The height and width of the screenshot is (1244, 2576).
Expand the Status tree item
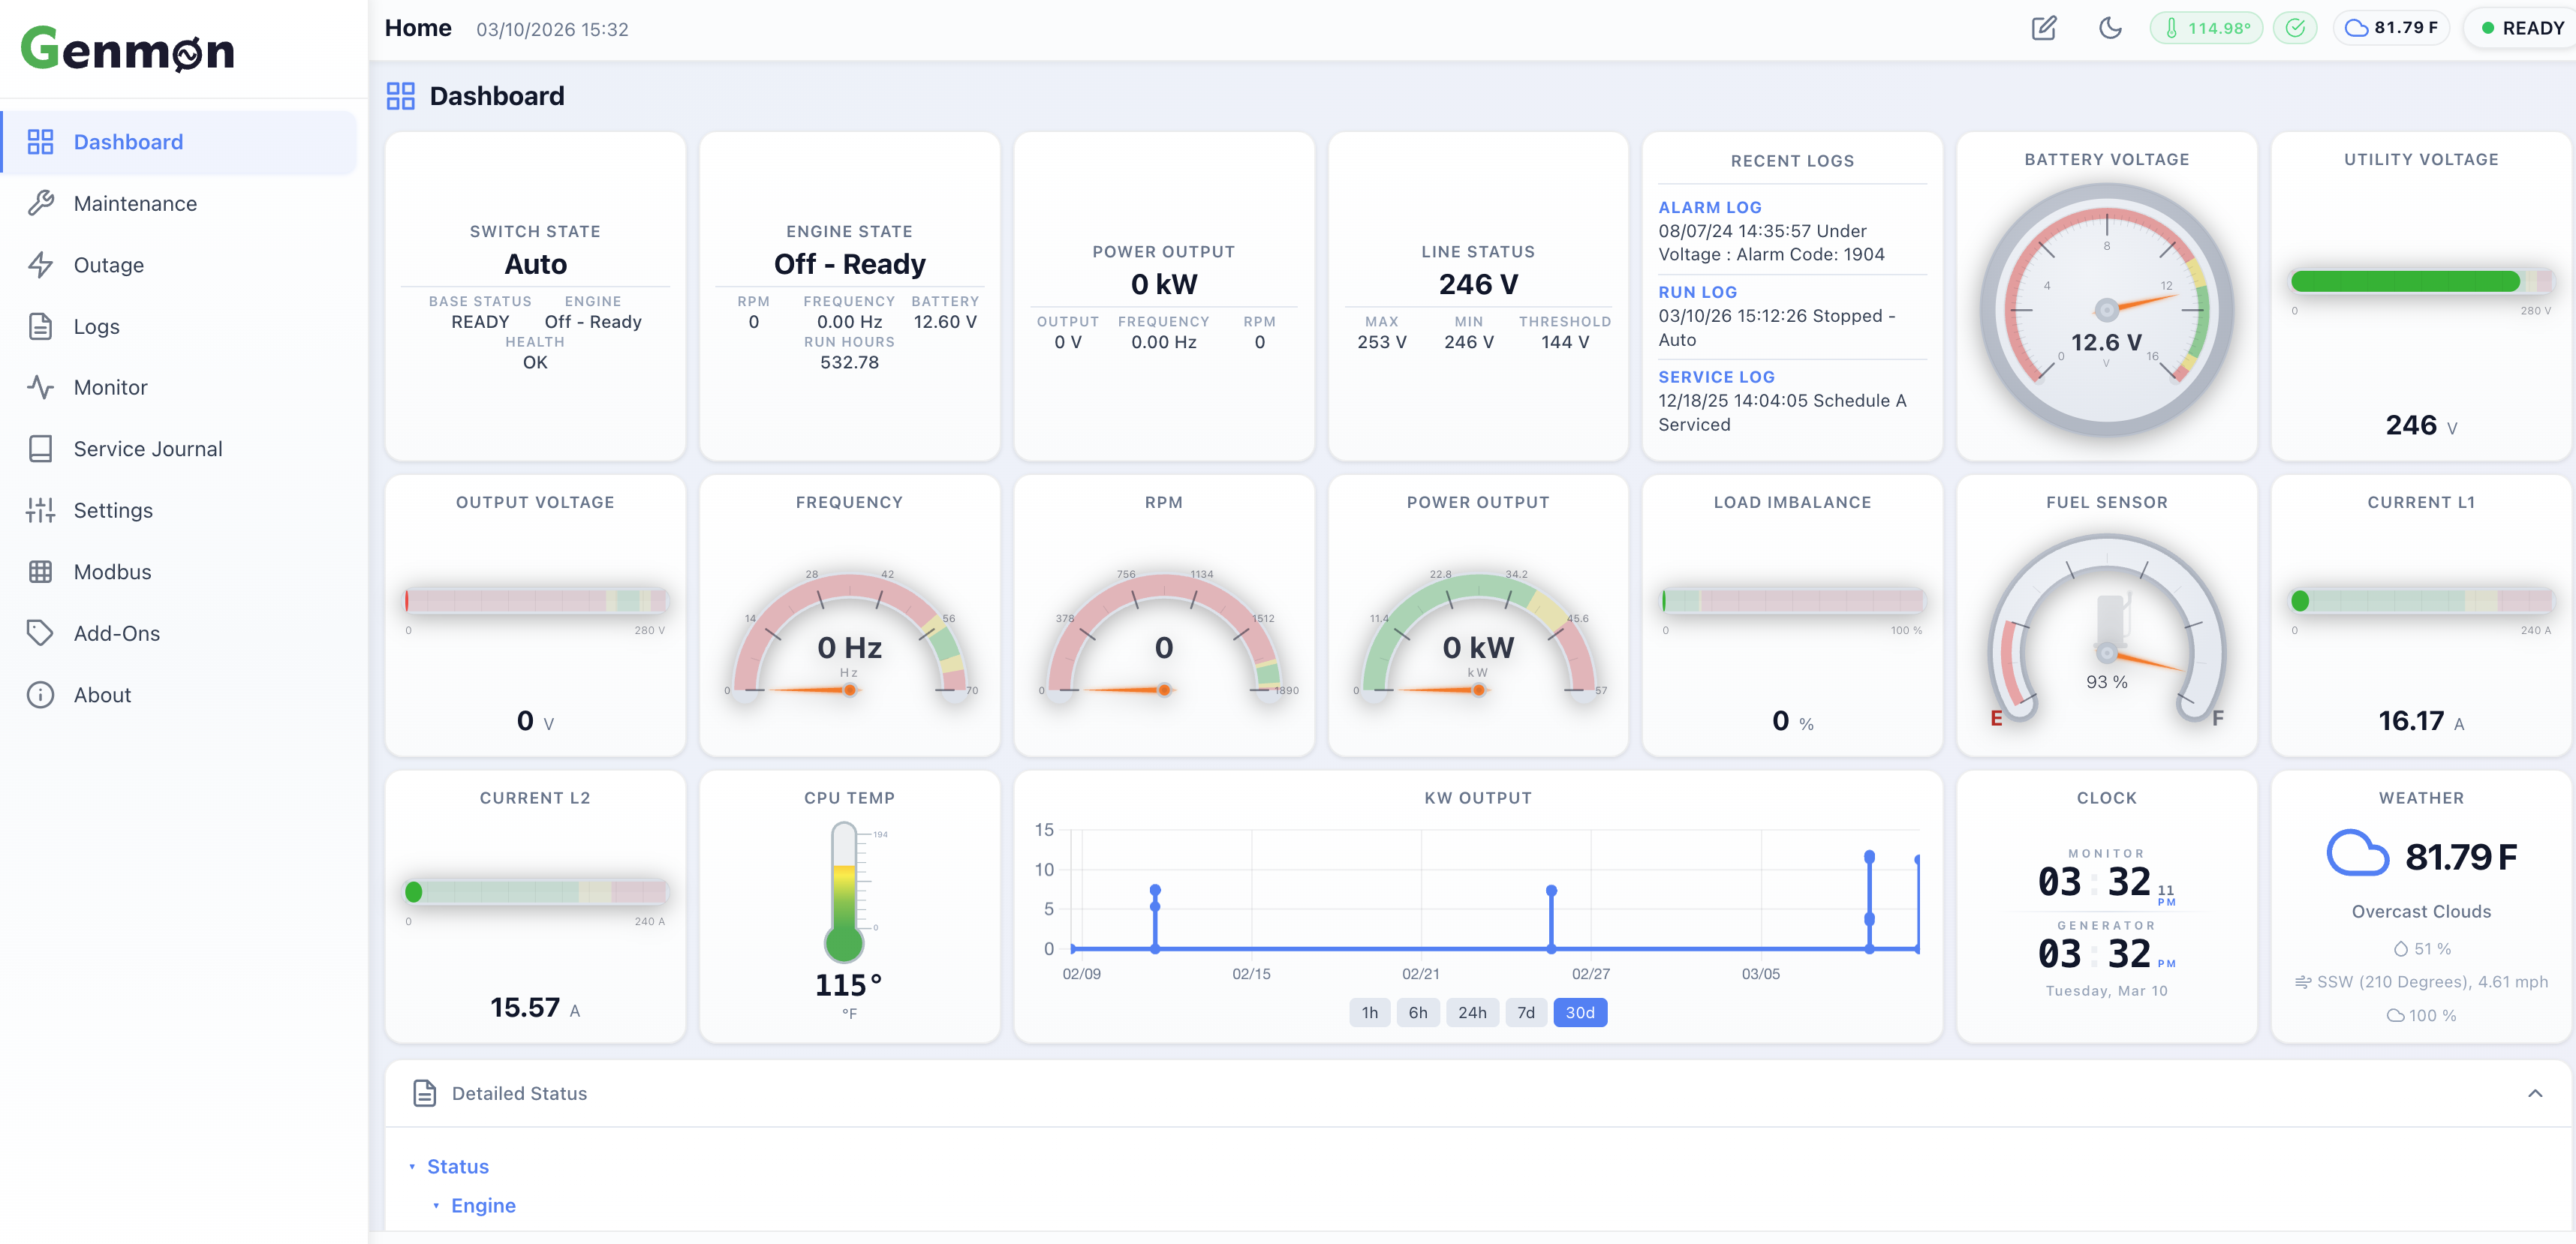457,1166
